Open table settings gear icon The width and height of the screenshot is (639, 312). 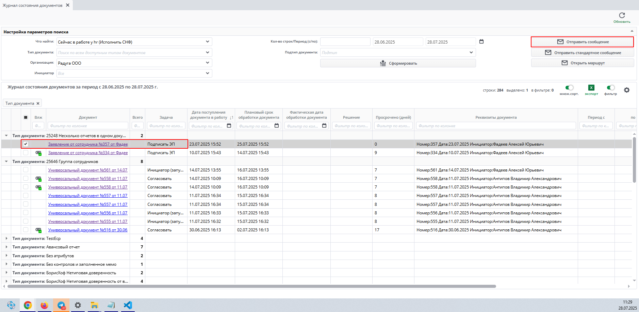[x=627, y=90]
